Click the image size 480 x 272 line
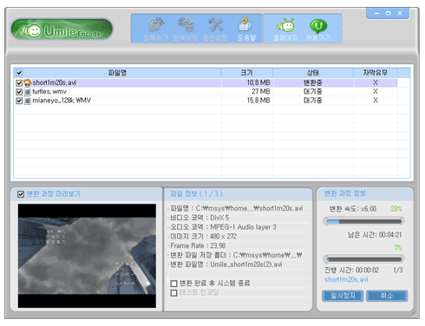 204,237
